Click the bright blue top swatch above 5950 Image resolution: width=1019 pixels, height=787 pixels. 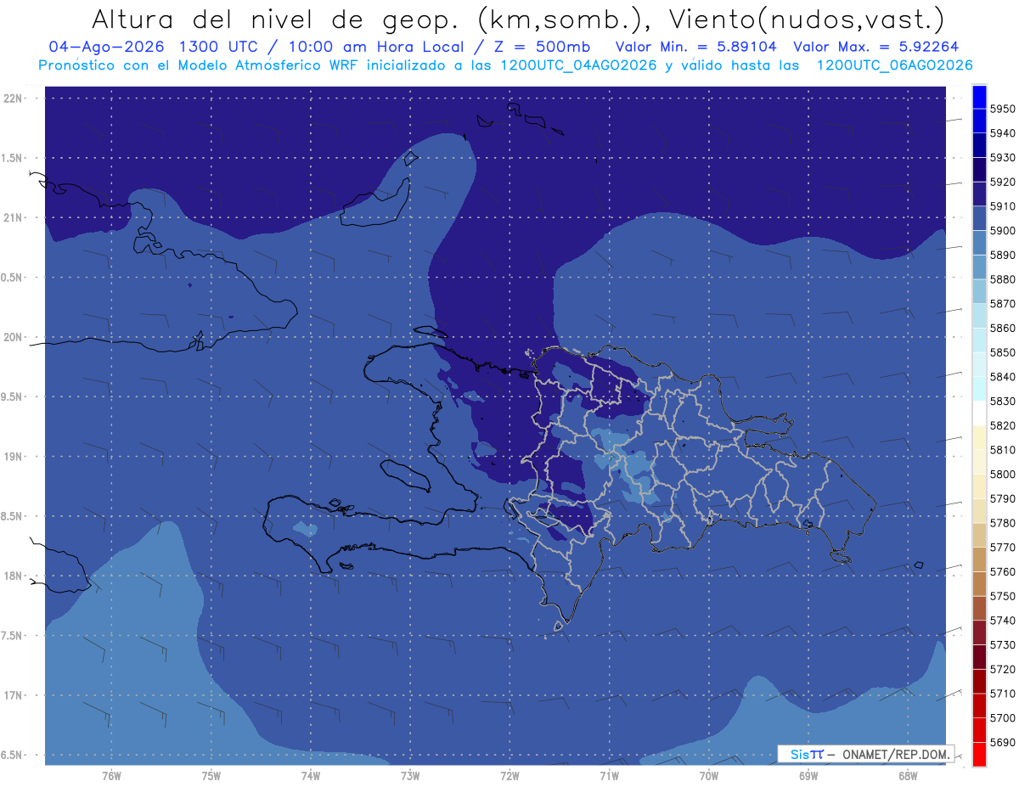[x=978, y=97]
